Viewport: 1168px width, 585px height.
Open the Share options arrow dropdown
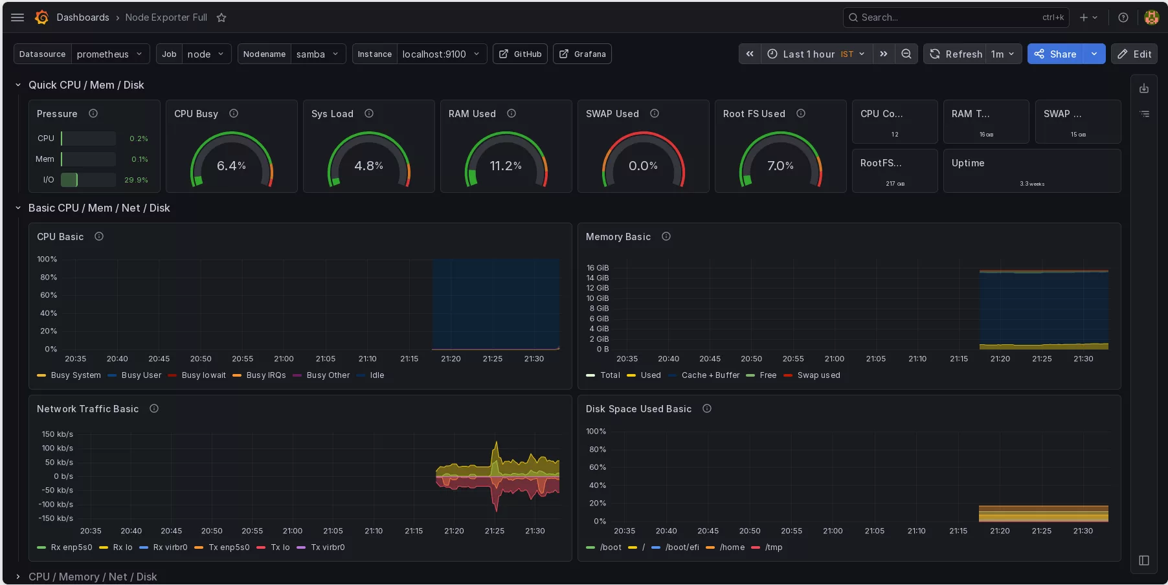(x=1094, y=54)
